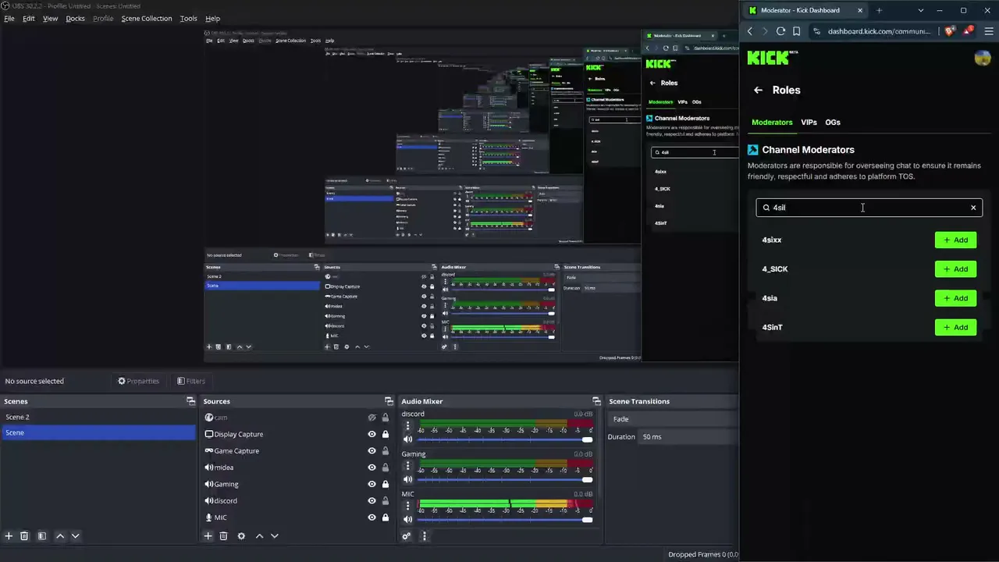Open MIC channel options menu in mixer

(407, 506)
